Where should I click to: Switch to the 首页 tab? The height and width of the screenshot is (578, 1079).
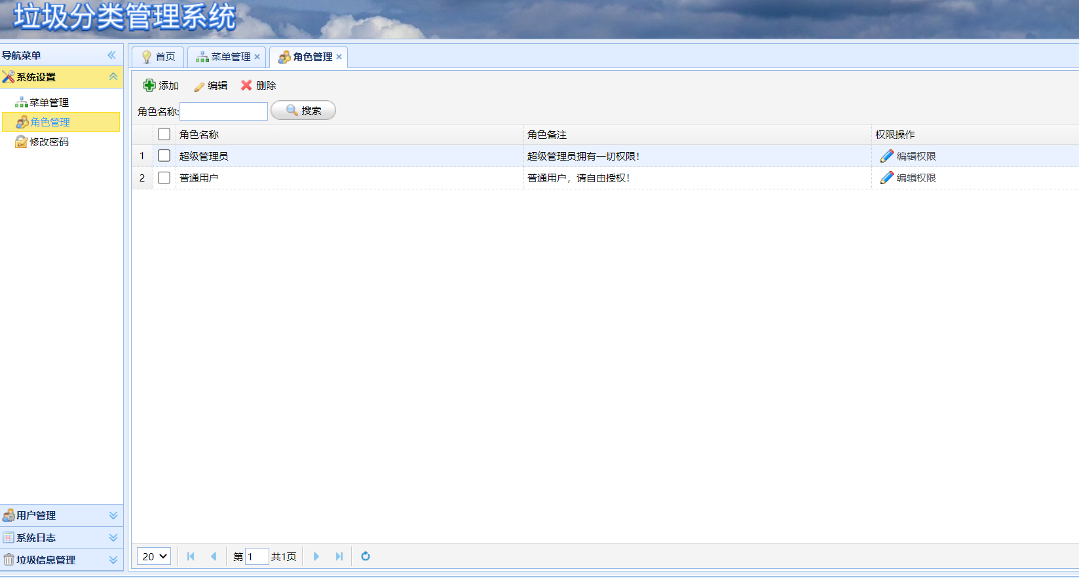159,57
